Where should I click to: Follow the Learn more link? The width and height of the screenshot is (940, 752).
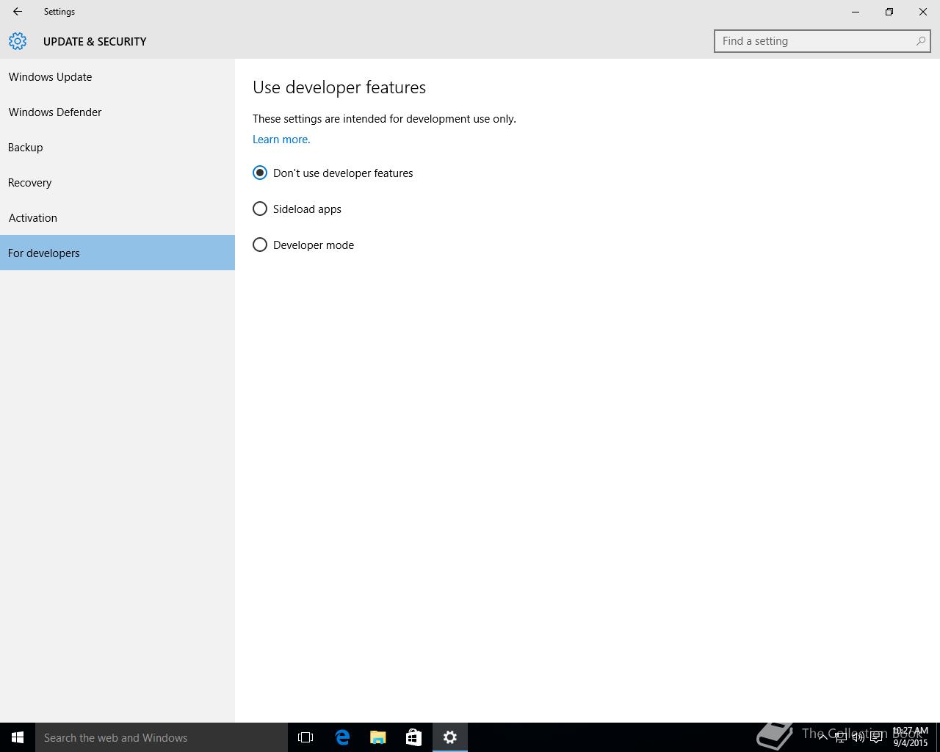(x=281, y=140)
